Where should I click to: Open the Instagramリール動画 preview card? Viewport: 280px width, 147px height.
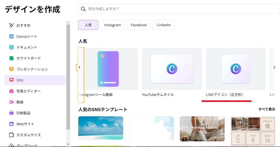click(x=108, y=69)
